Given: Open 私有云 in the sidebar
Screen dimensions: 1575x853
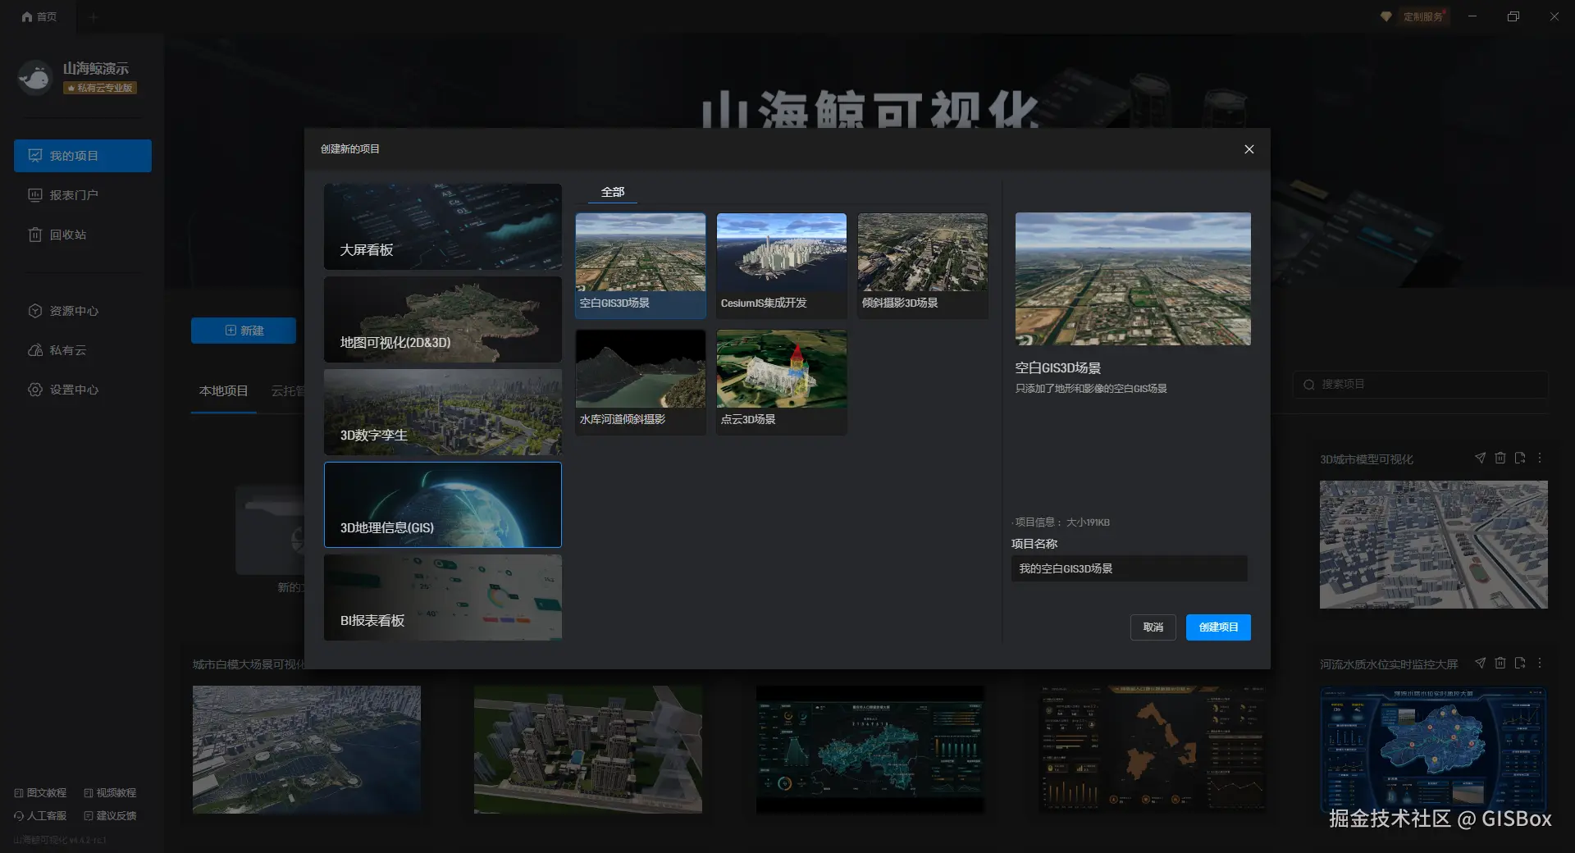Looking at the screenshot, I should click(x=83, y=350).
